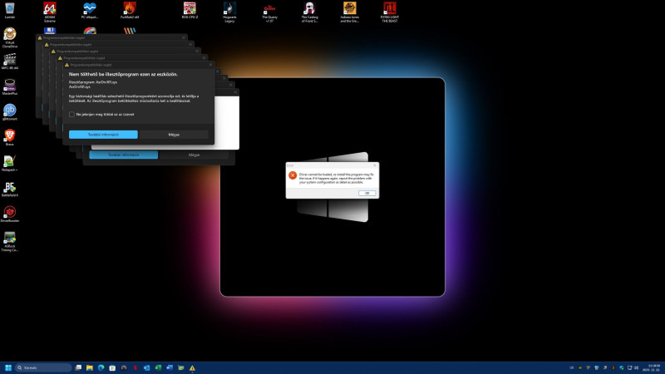Launch ROG CPU-Z desktop shortcut
665x374 pixels.
click(x=190, y=11)
